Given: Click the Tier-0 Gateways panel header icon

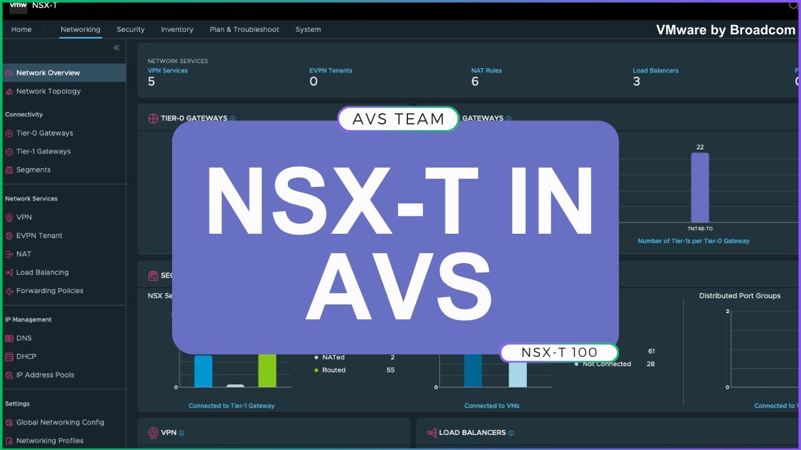Looking at the screenshot, I should pyautogui.click(x=153, y=119).
